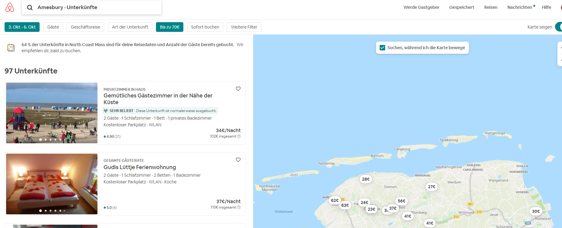Screen dimensions: 562x228
Task: Click the beach playground listing photo
Action: point(52,113)
